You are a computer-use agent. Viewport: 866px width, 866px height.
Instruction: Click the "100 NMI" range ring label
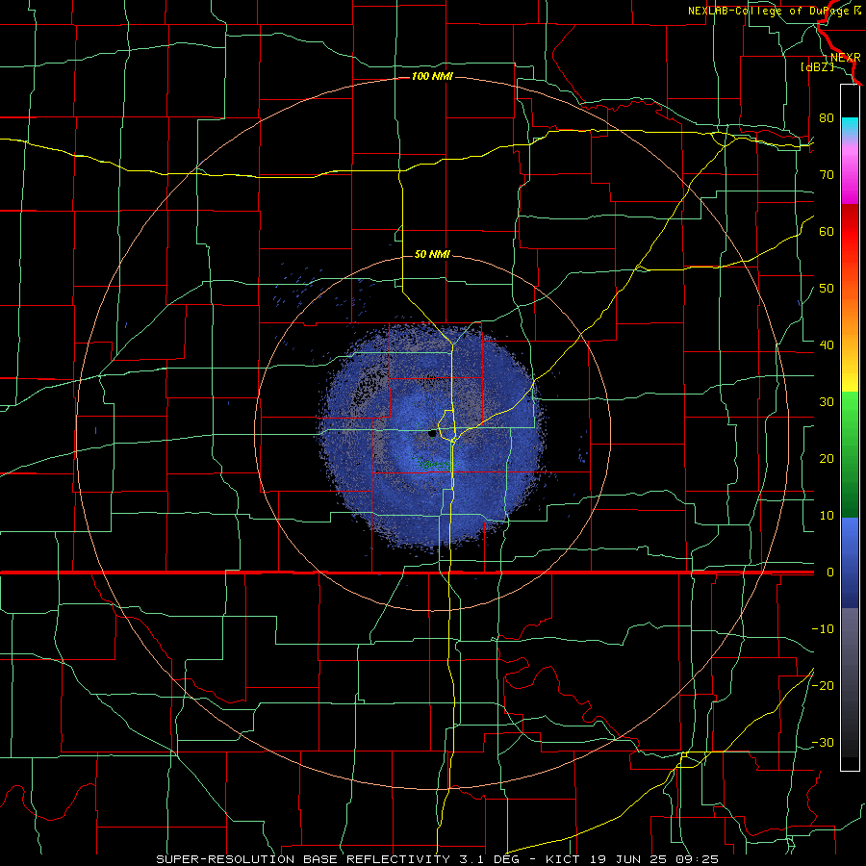click(x=432, y=76)
